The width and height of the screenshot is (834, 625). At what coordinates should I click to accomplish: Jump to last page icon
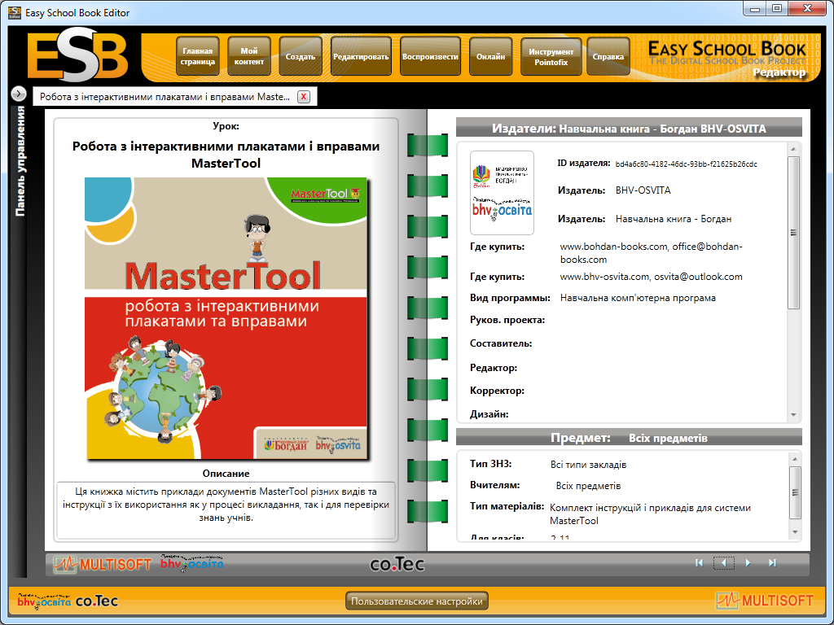pos(772,563)
